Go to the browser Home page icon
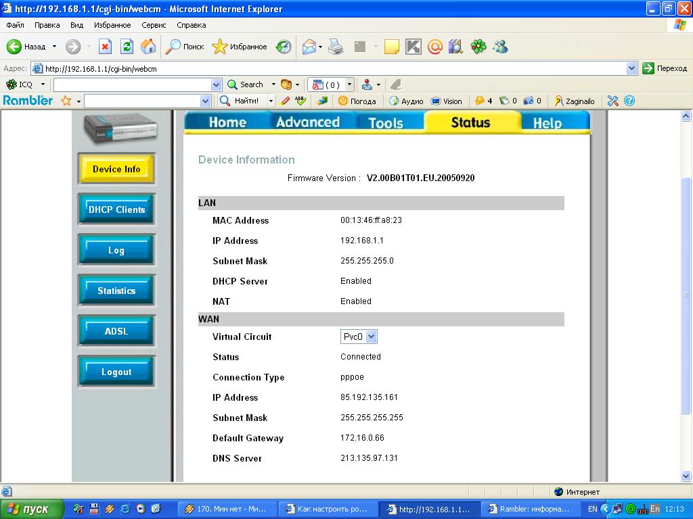This screenshot has width=693, height=519. pyautogui.click(x=148, y=47)
